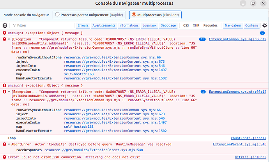The image size is (269, 162).
Task: Toggle the Navigateur filter
Action: (x=233, y=25)
